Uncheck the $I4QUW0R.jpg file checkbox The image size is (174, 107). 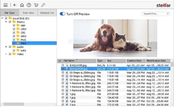click(63, 65)
